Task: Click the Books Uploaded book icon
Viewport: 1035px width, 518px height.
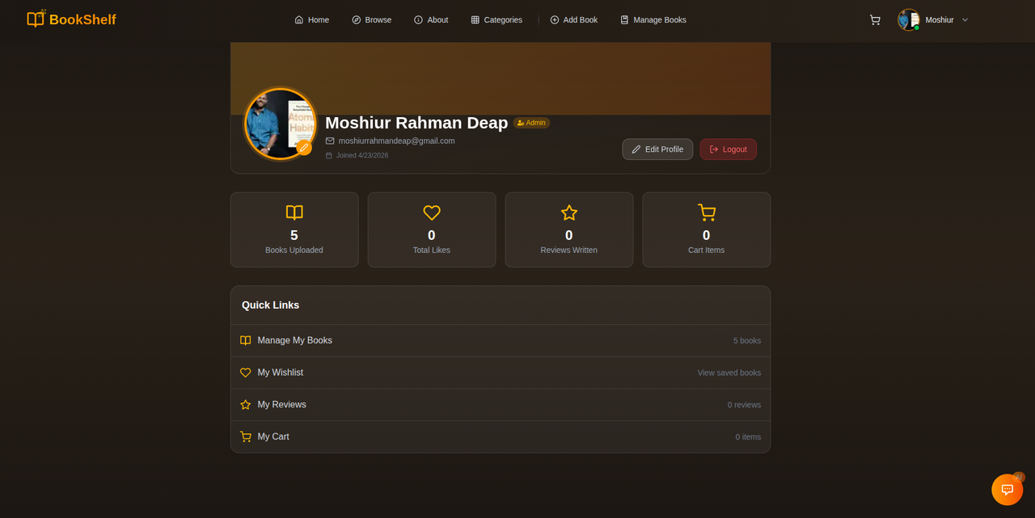Action: tap(294, 213)
